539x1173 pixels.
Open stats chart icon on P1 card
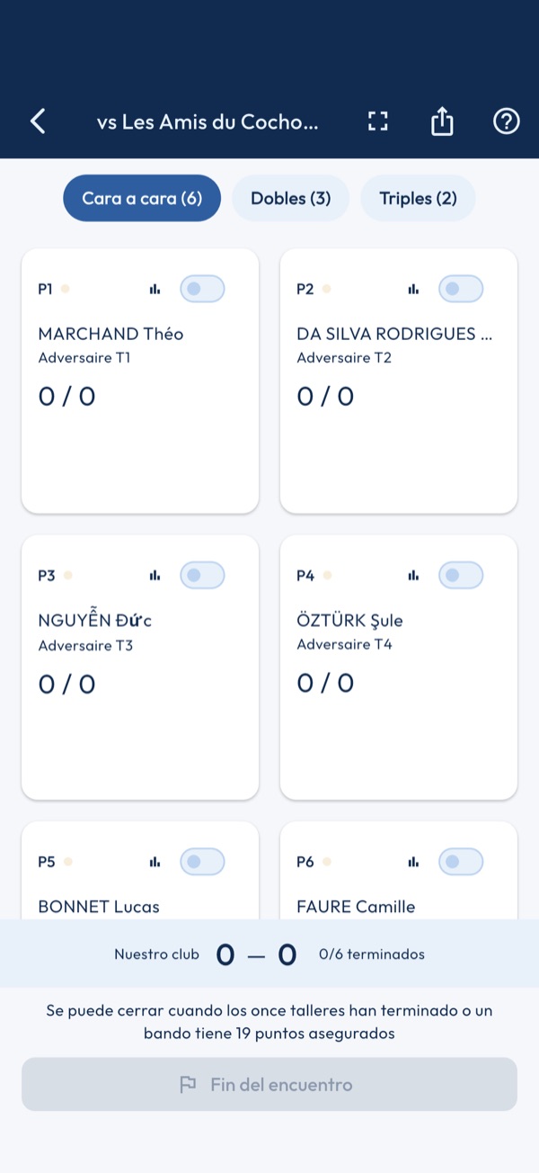(x=155, y=289)
